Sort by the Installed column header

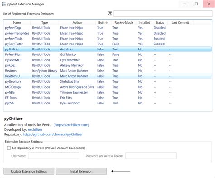click(144, 23)
